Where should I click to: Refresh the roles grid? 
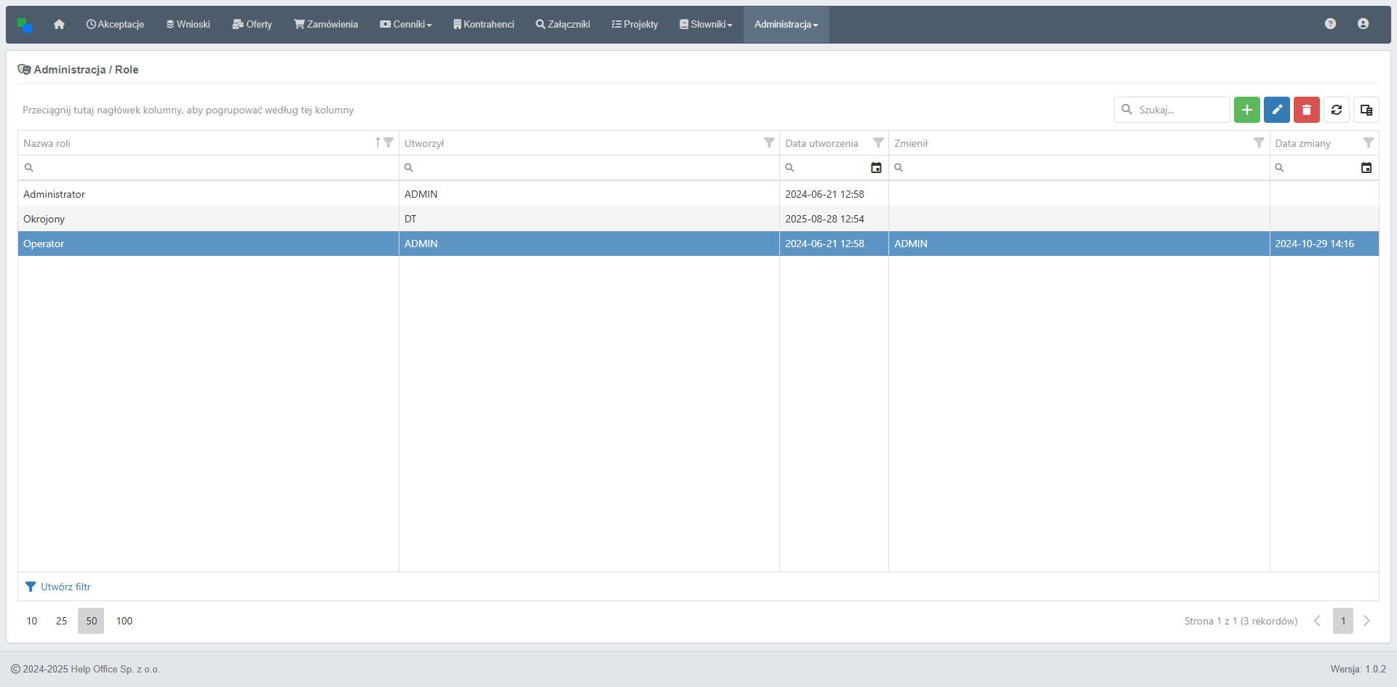tap(1336, 110)
